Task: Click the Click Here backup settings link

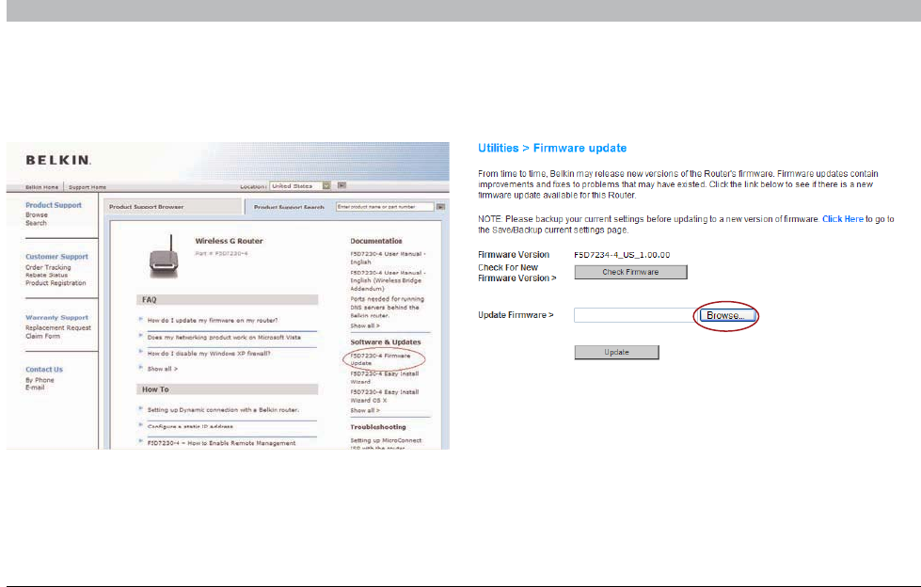Action: (x=842, y=219)
